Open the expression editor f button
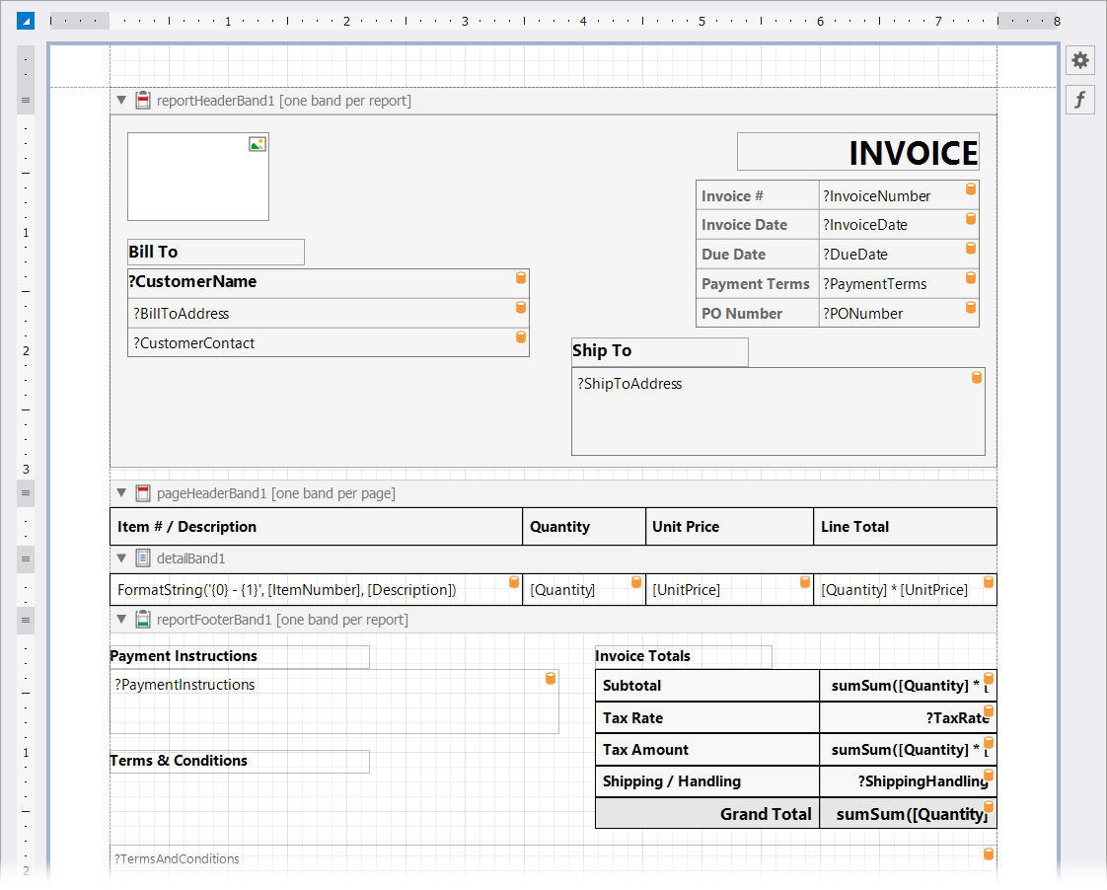The width and height of the screenshot is (1107, 890). pos(1080,100)
